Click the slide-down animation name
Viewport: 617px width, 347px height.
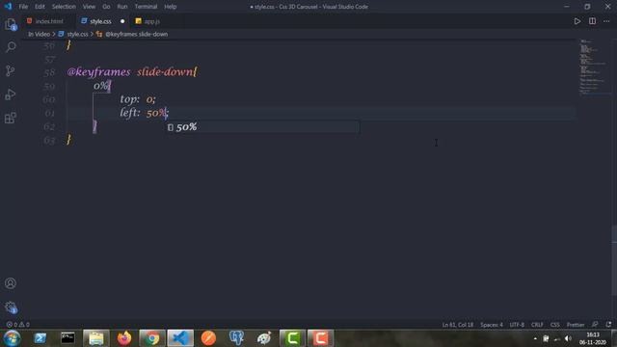tap(165, 72)
